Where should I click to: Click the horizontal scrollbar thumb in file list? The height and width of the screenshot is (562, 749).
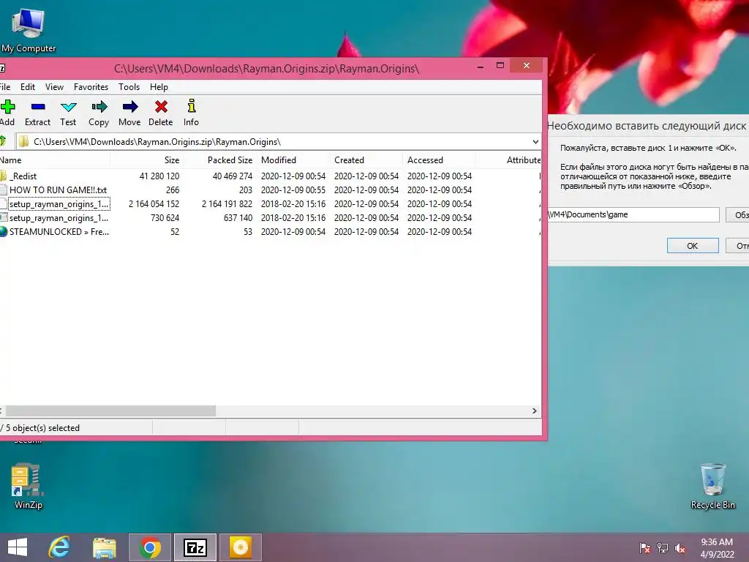(x=110, y=411)
